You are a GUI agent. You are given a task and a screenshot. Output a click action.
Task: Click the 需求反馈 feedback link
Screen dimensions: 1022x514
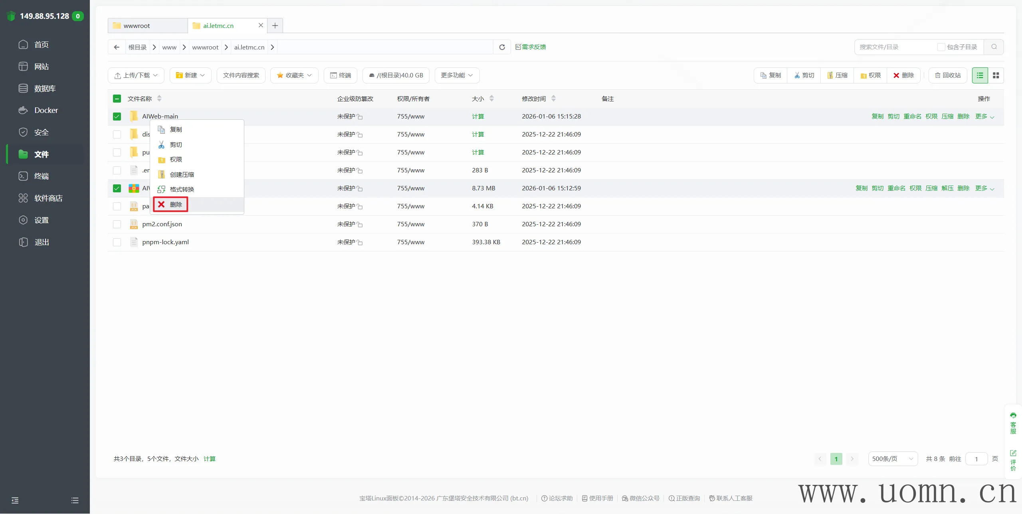[x=531, y=47]
